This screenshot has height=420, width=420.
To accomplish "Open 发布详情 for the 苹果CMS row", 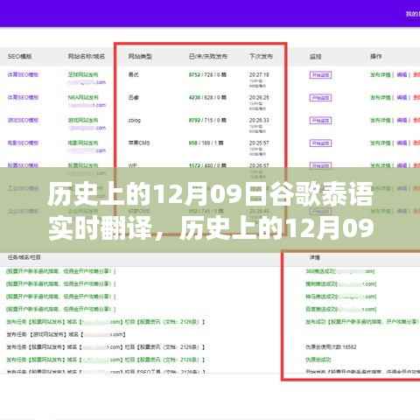I will pos(381,143).
